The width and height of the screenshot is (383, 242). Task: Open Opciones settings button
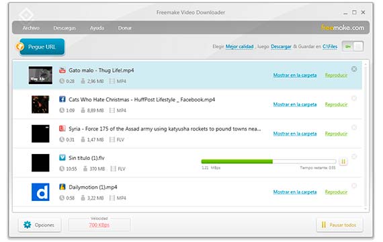point(40,225)
